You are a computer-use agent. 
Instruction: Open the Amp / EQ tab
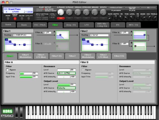coord(71,25)
